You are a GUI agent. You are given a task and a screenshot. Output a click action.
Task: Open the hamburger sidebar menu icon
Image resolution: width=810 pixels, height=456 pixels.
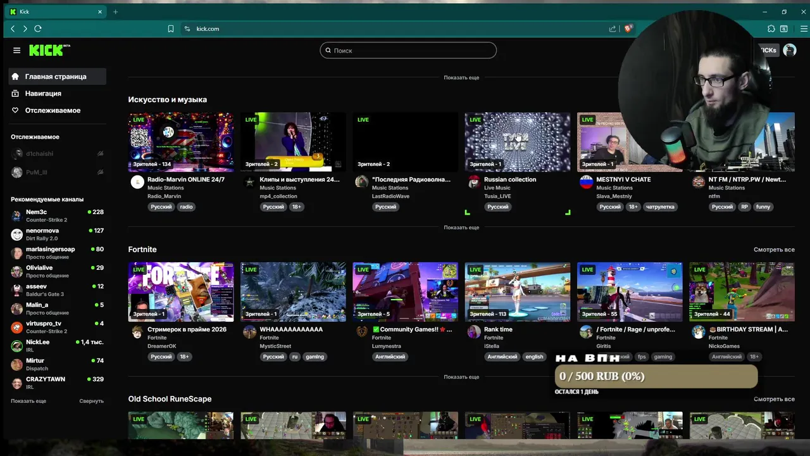pos(16,50)
